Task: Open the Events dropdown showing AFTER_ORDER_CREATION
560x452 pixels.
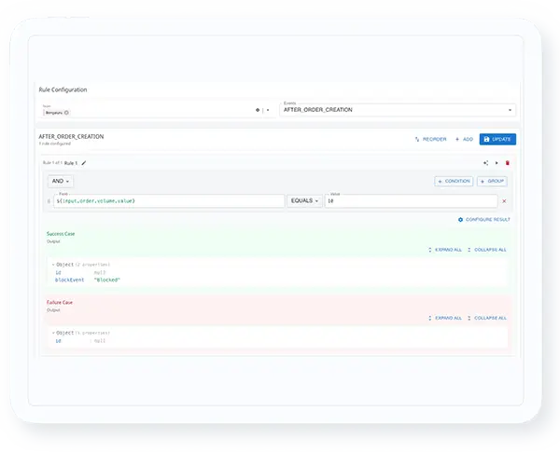Action: tap(398, 110)
